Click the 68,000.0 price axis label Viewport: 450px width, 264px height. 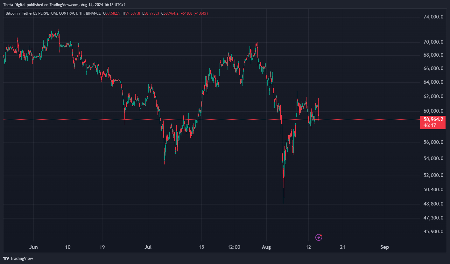click(x=433, y=55)
